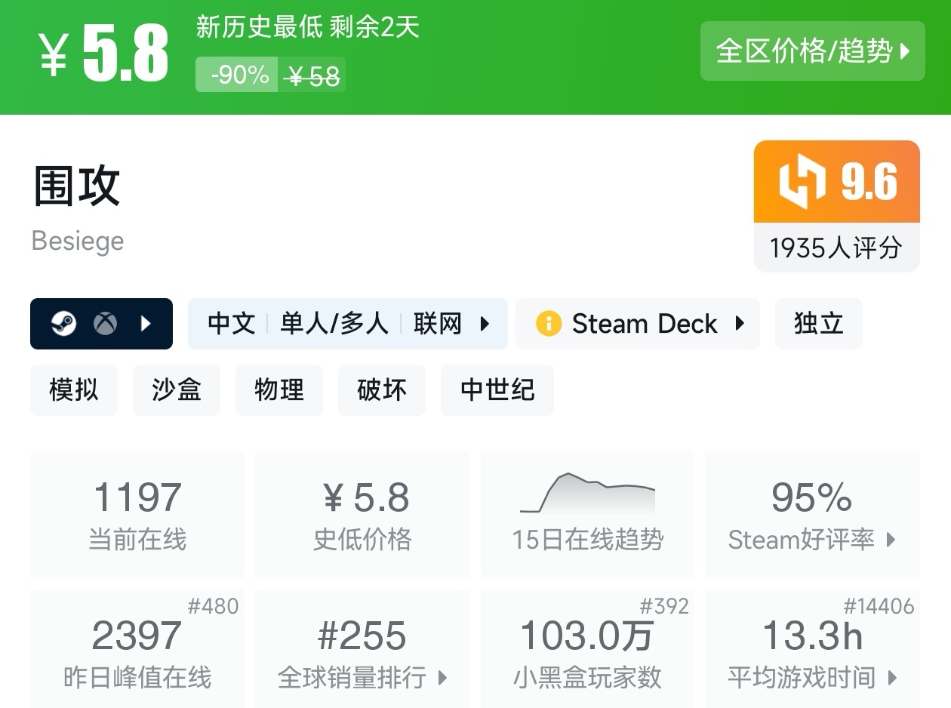
Task: Open 全区价格/趋势 price trends
Action: click(812, 51)
